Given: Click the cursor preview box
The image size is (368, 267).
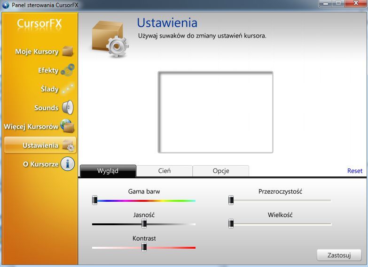Looking at the screenshot, I should (215, 112).
